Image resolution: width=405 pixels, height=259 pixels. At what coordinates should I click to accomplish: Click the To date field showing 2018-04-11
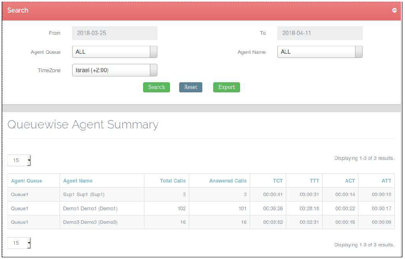coord(319,33)
